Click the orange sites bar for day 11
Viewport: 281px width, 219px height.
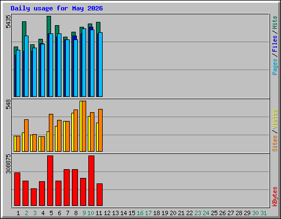click(x=100, y=130)
